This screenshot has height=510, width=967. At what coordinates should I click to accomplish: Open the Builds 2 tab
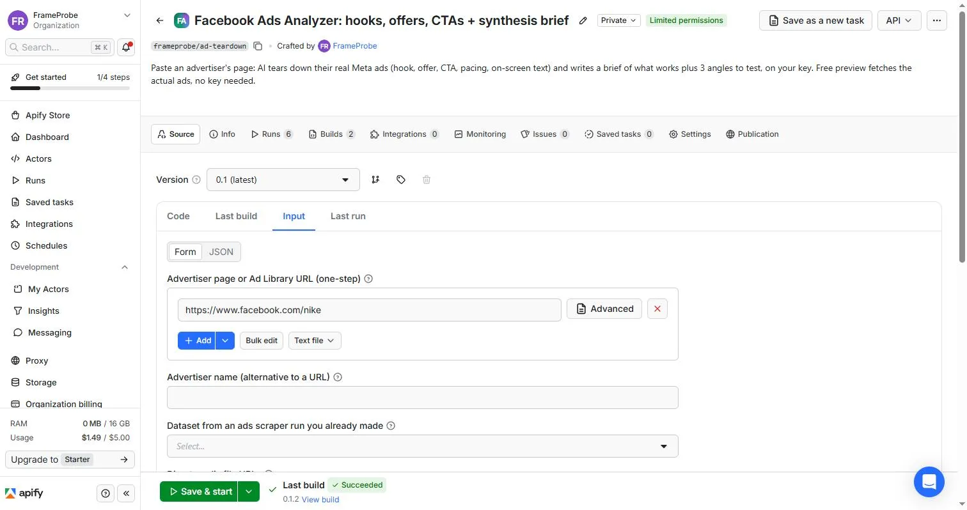coord(332,134)
